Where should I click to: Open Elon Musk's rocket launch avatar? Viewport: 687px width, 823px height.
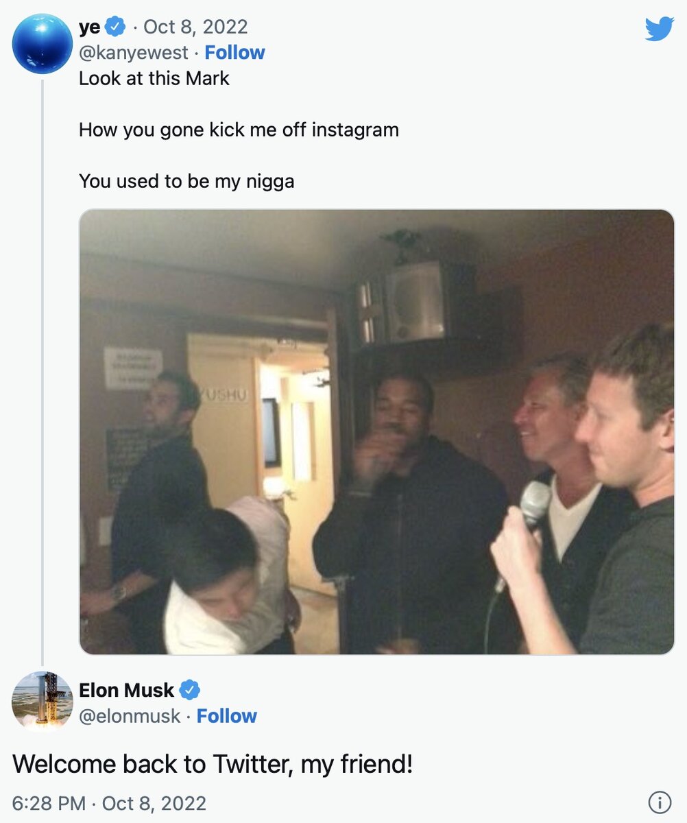click(43, 701)
